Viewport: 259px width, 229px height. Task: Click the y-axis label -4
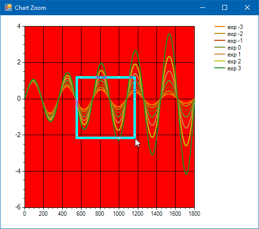click(x=18, y=171)
